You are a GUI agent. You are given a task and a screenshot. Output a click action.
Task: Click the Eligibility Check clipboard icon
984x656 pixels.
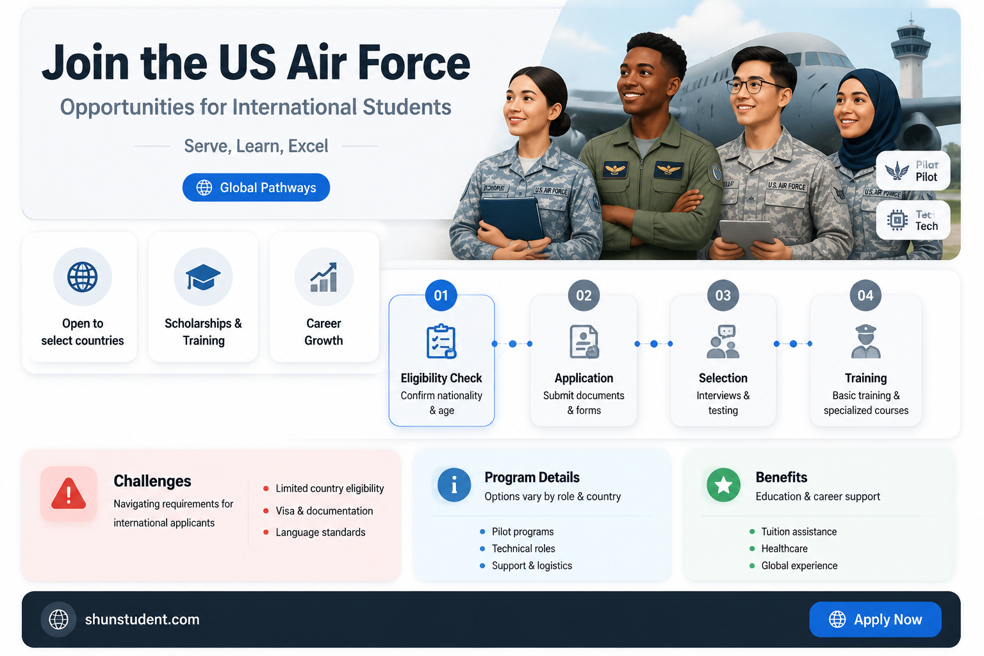pyautogui.click(x=441, y=341)
